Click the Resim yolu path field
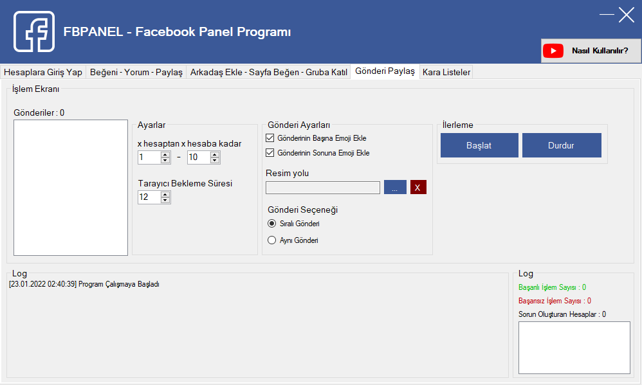This screenshot has height=385, width=642. point(323,188)
